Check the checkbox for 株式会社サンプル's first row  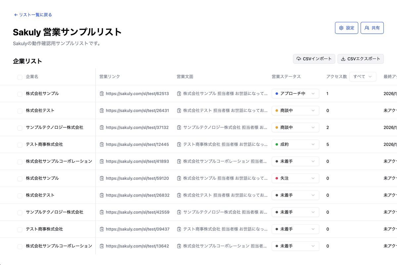pyautogui.click(x=20, y=93)
